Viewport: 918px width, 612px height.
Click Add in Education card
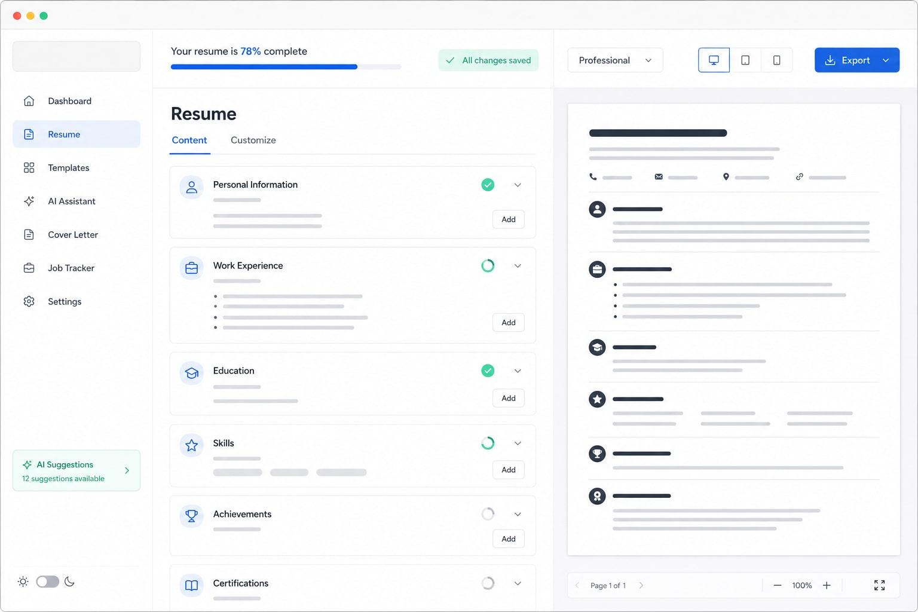(509, 399)
